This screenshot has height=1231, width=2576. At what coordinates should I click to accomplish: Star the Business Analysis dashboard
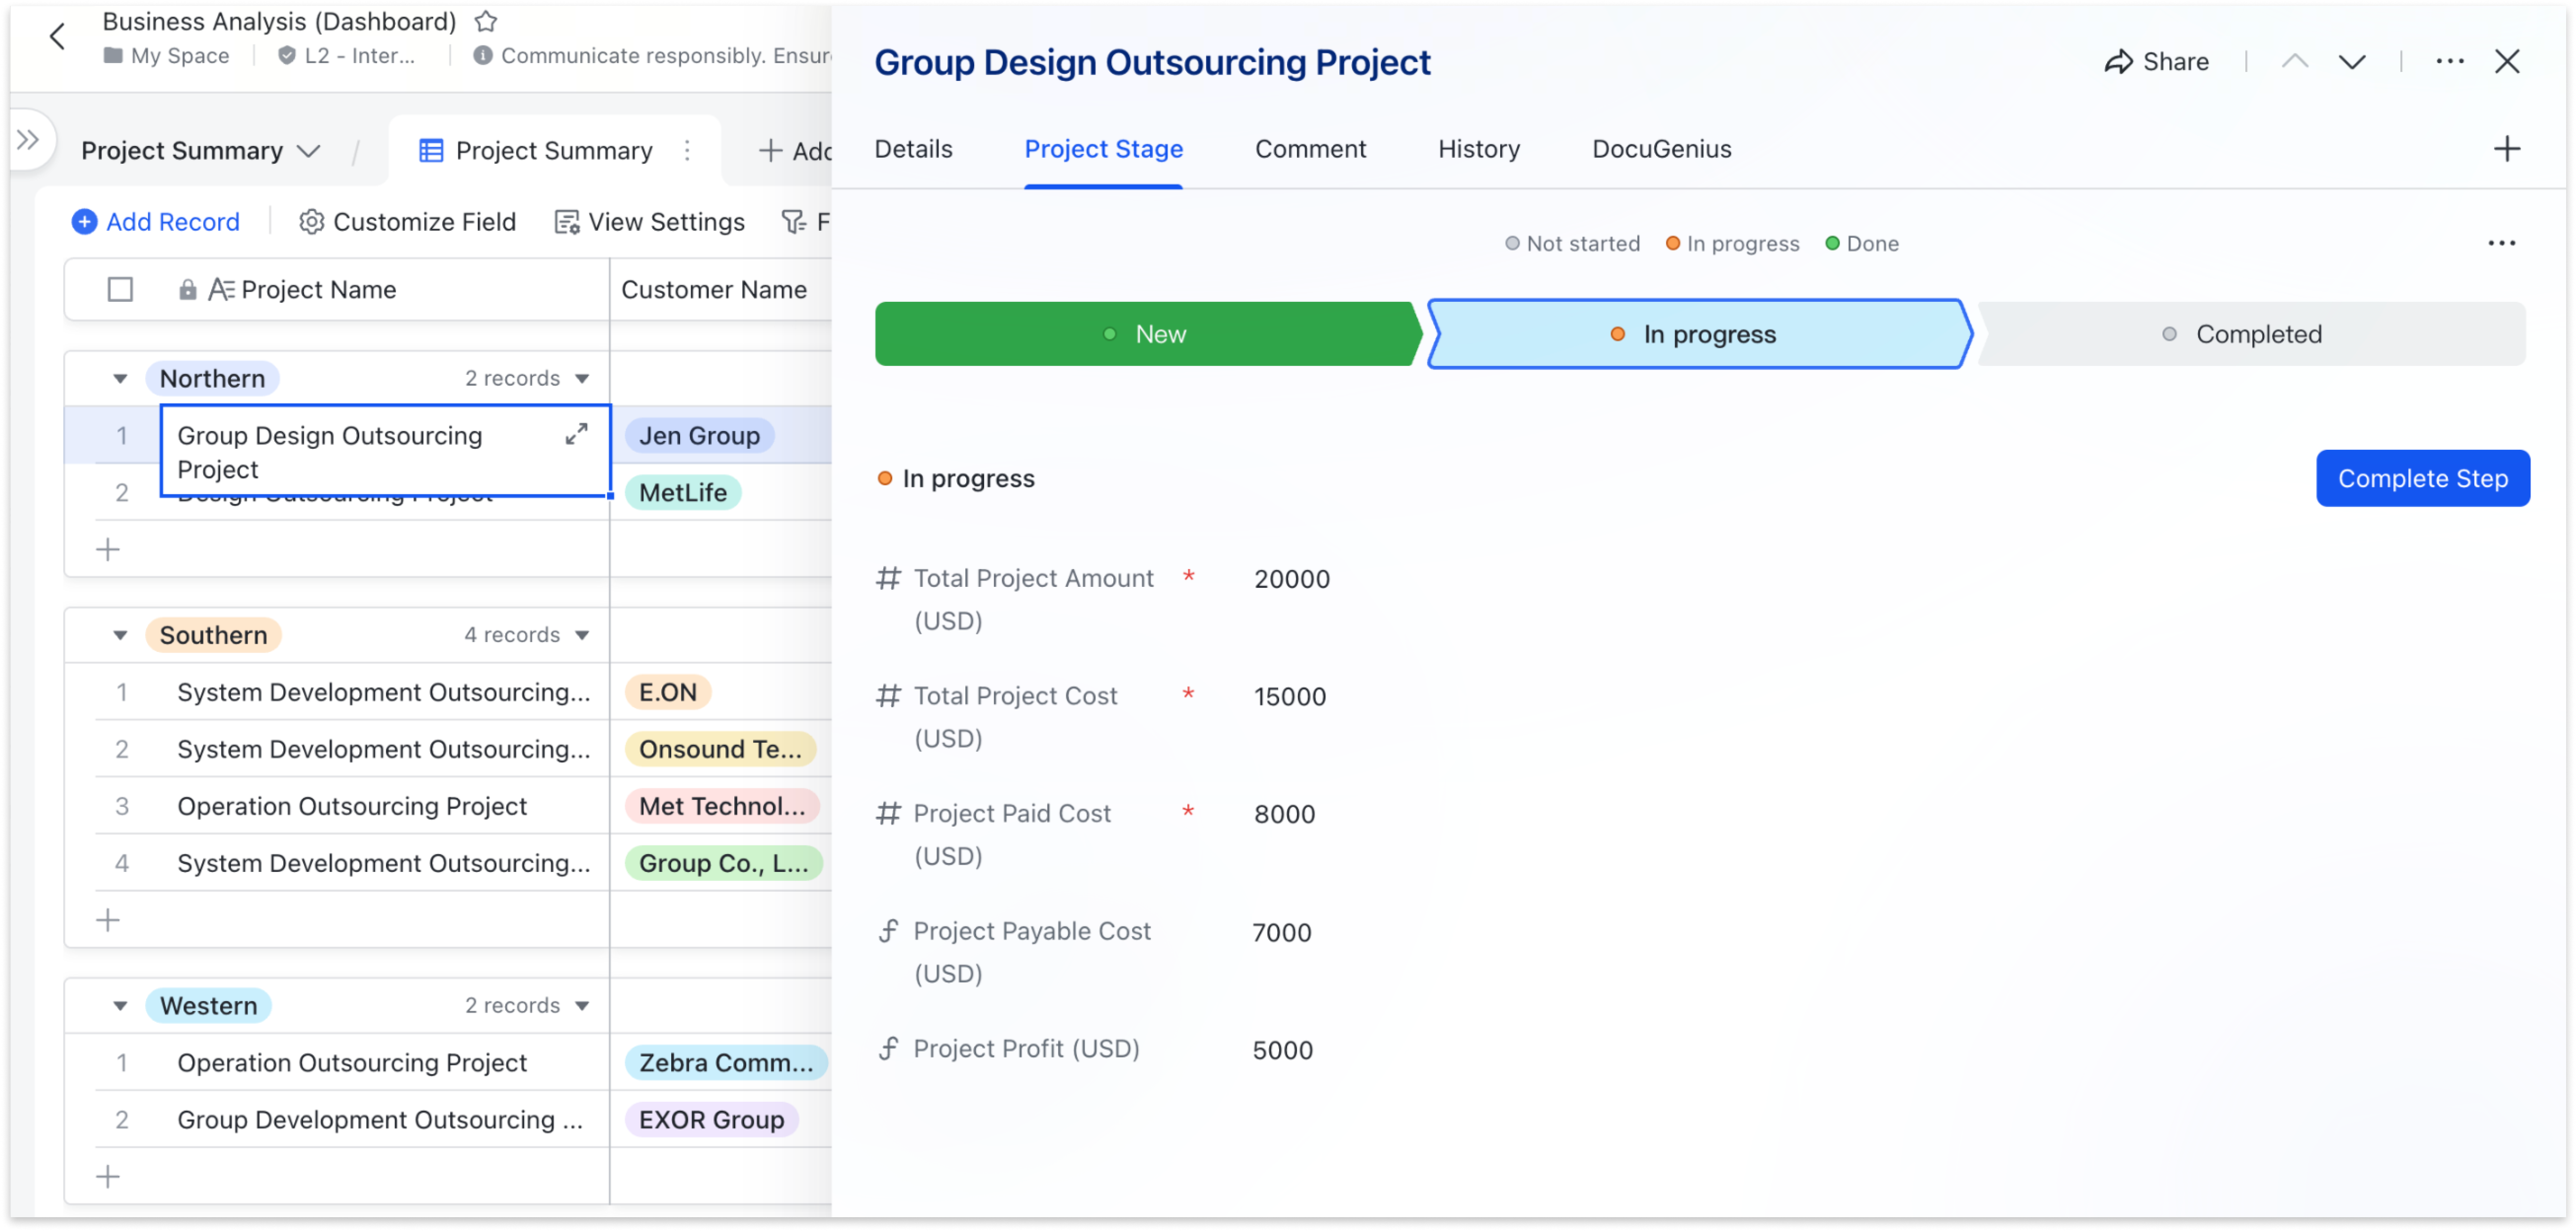486,21
